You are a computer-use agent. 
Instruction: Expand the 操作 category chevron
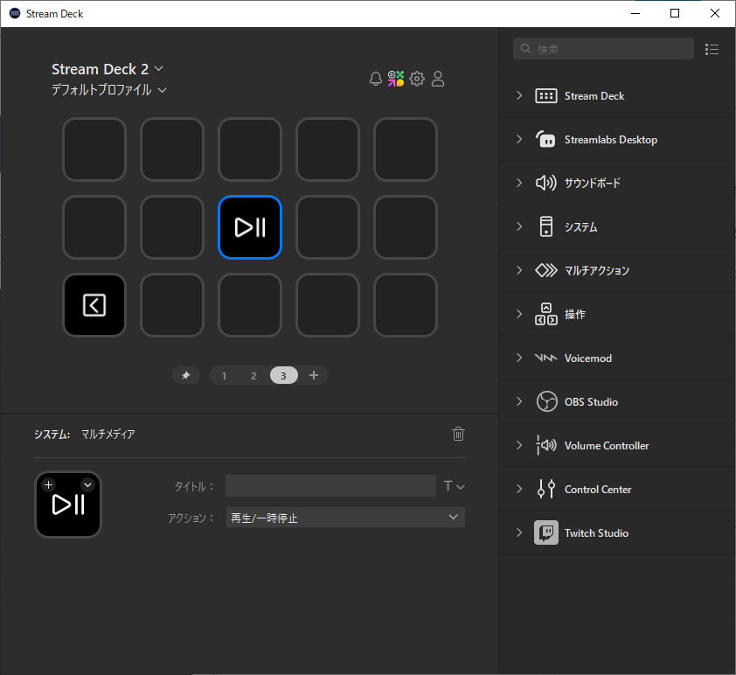click(x=519, y=314)
